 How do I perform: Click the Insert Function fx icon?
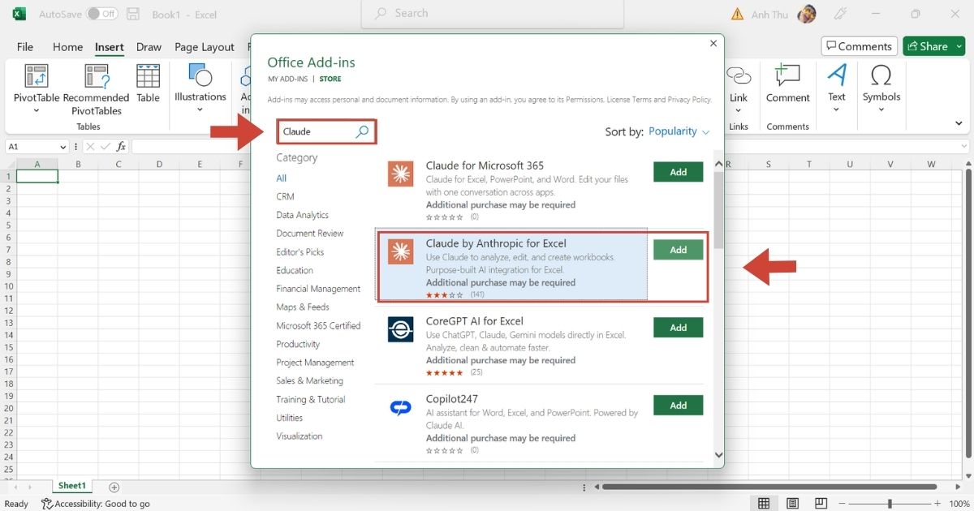click(122, 147)
